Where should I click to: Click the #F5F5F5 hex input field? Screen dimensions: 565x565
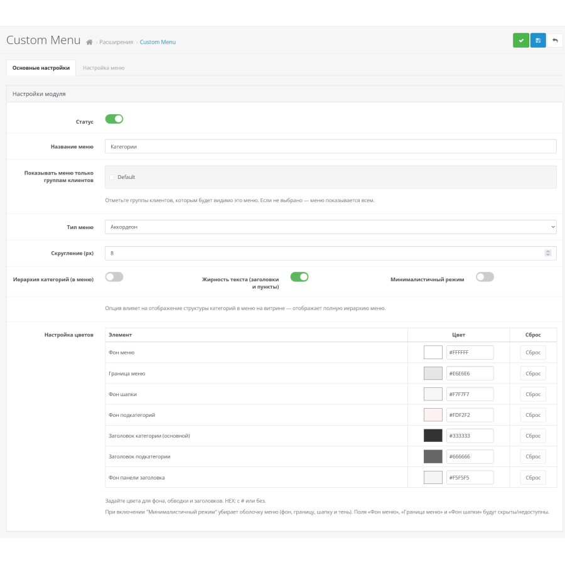click(470, 478)
